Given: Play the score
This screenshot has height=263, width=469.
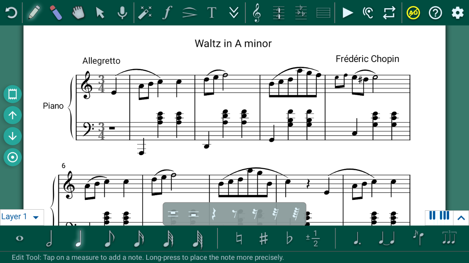Looking at the screenshot, I should pyautogui.click(x=347, y=13).
